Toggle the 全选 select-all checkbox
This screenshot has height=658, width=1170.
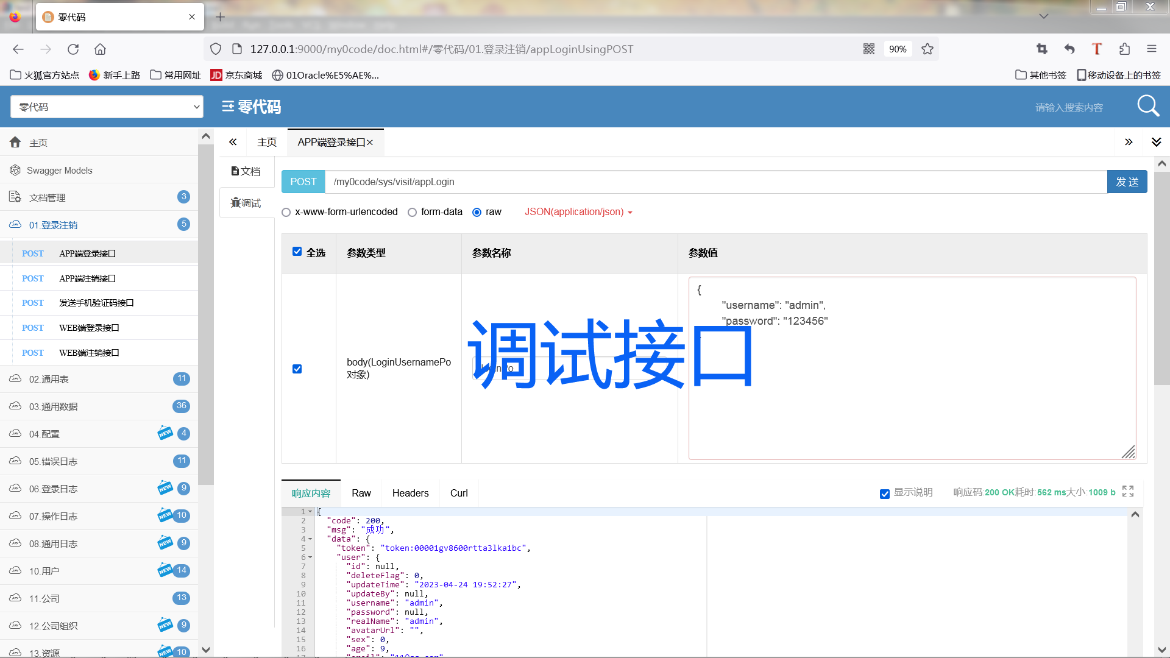(x=297, y=252)
